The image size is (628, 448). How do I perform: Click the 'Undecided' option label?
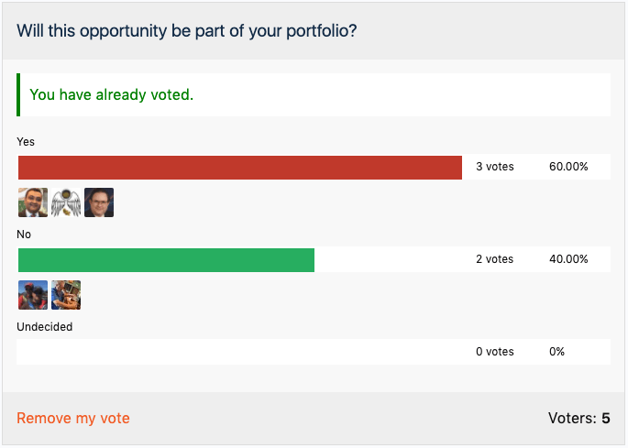[x=44, y=327]
